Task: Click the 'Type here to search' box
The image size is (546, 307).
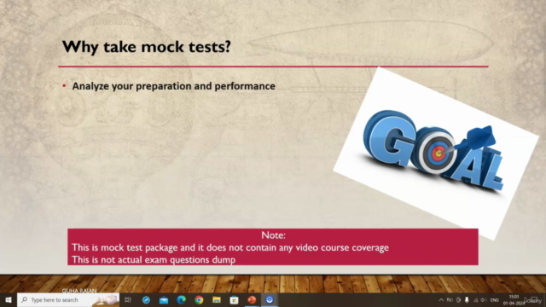Action: coord(68,299)
